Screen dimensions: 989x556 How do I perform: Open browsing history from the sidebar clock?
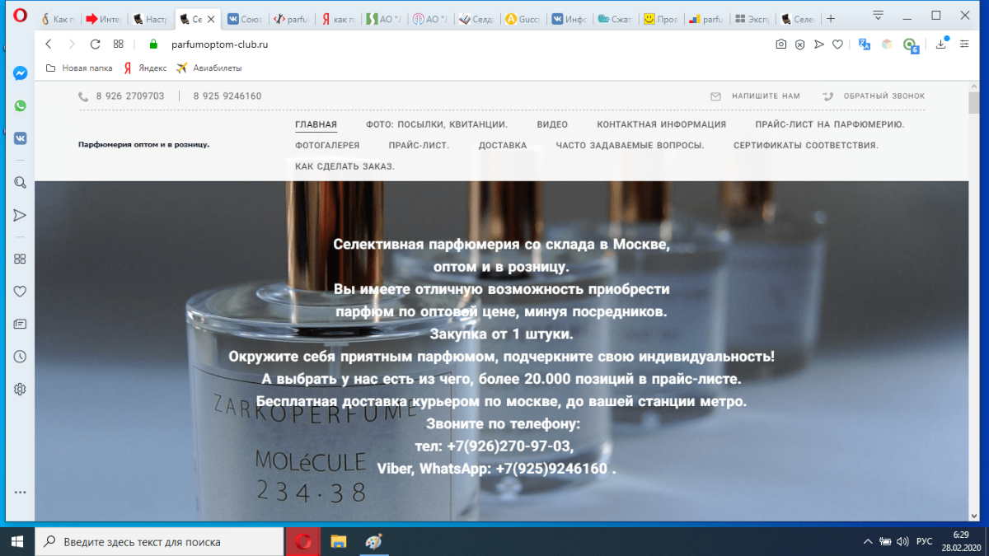pyautogui.click(x=19, y=356)
